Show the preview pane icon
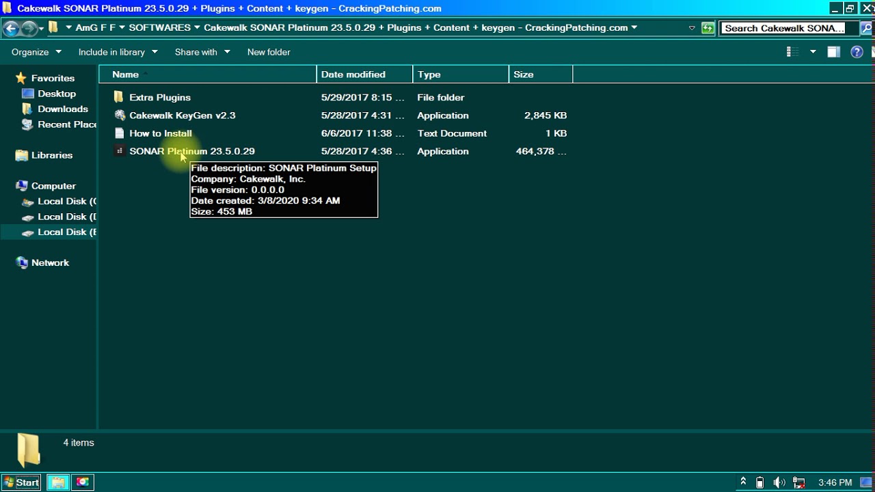This screenshot has height=492, width=875. pos(833,52)
